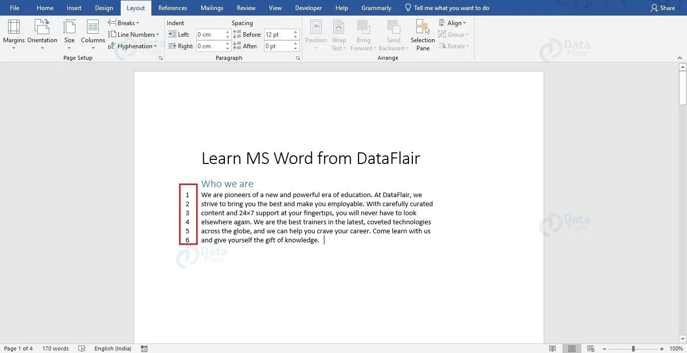Switch to Read Mode view in status bar
Image resolution: width=687 pixels, height=353 pixels.
coord(552,348)
